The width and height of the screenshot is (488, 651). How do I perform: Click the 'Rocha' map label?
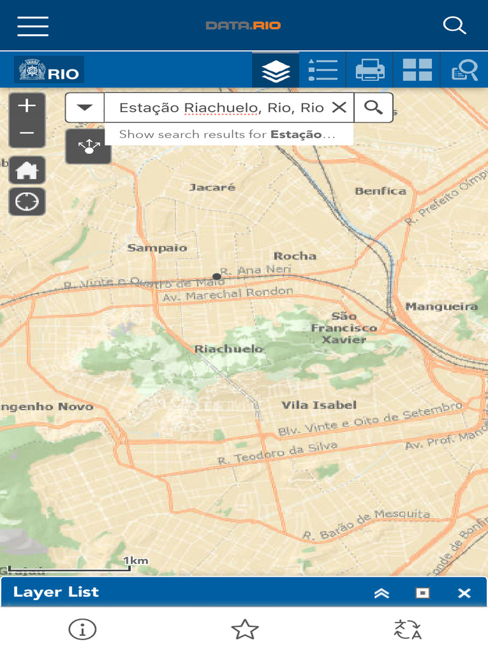point(295,256)
